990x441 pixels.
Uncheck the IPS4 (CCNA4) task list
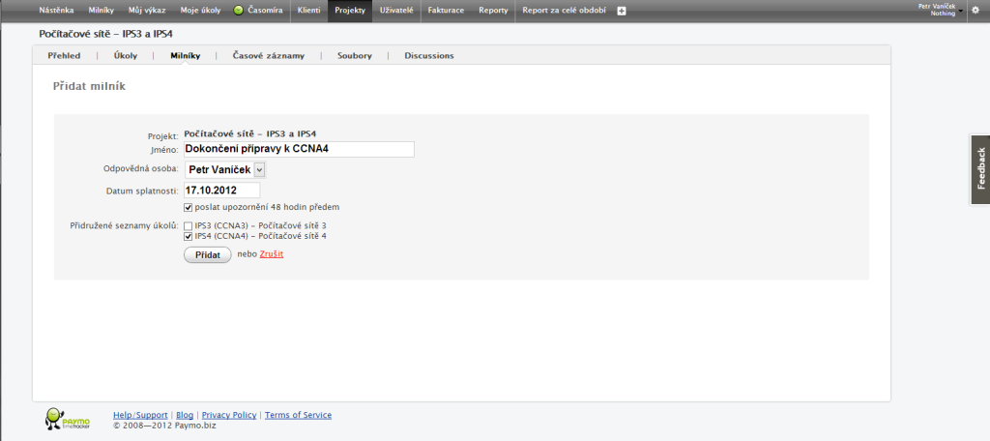189,236
